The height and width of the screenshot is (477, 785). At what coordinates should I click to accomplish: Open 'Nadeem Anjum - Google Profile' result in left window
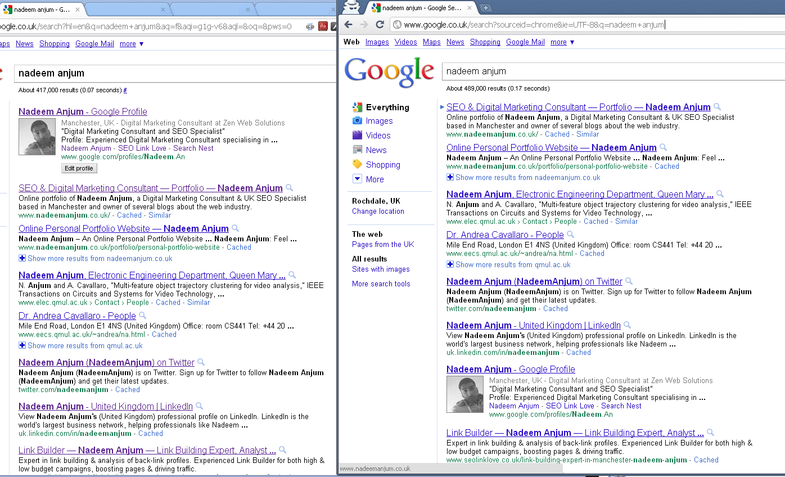83,111
